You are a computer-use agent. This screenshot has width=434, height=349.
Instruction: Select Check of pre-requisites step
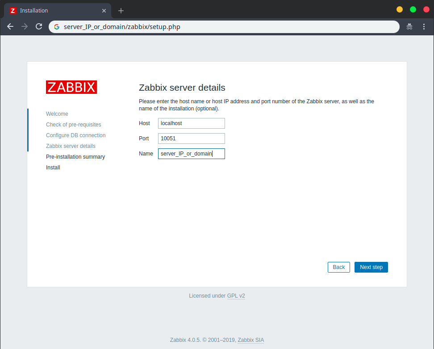74,125
